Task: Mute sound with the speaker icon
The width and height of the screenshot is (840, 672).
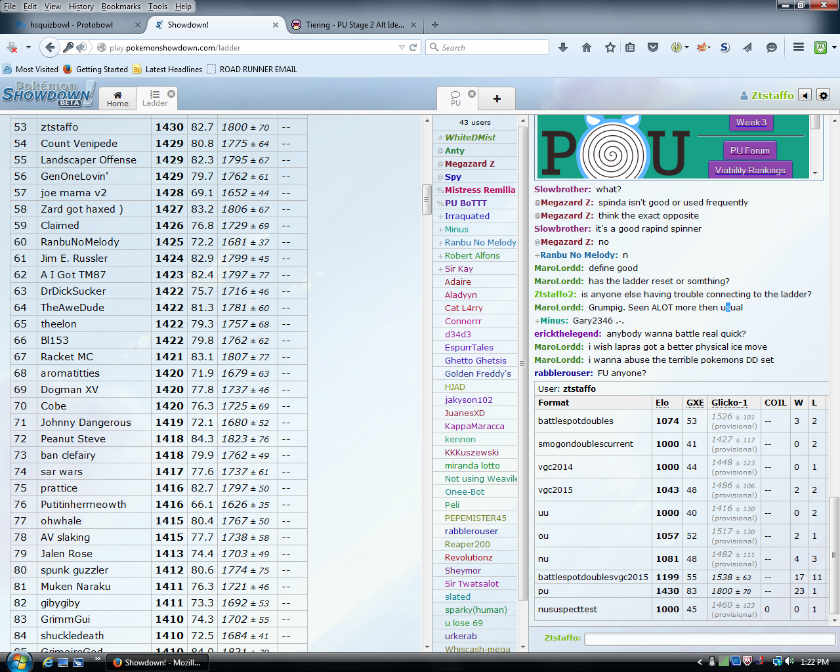Action: (x=805, y=95)
